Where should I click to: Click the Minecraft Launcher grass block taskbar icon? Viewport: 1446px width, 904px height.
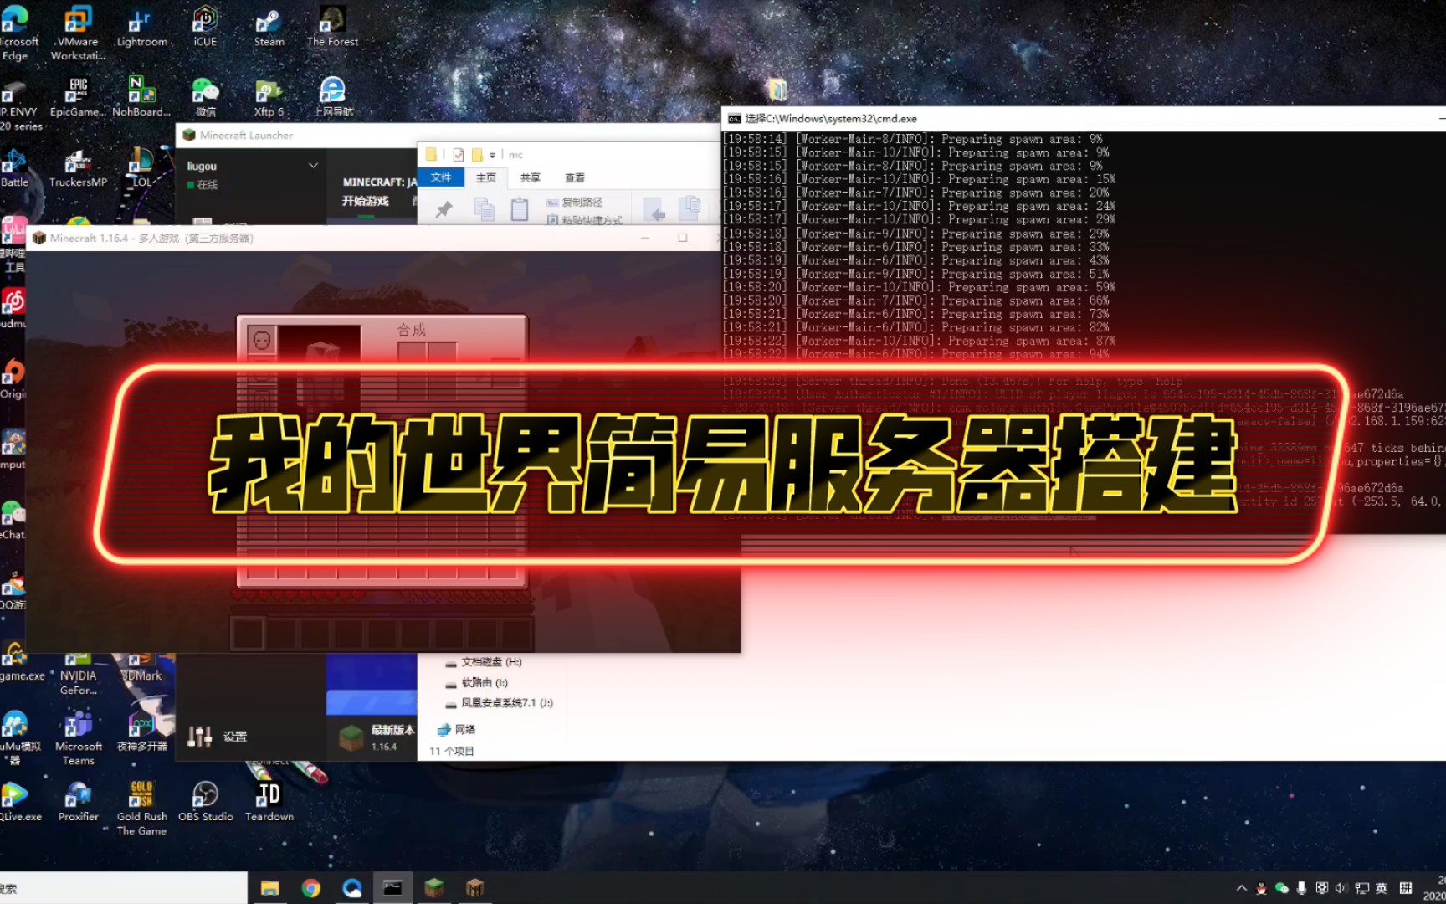[x=433, y=888]
